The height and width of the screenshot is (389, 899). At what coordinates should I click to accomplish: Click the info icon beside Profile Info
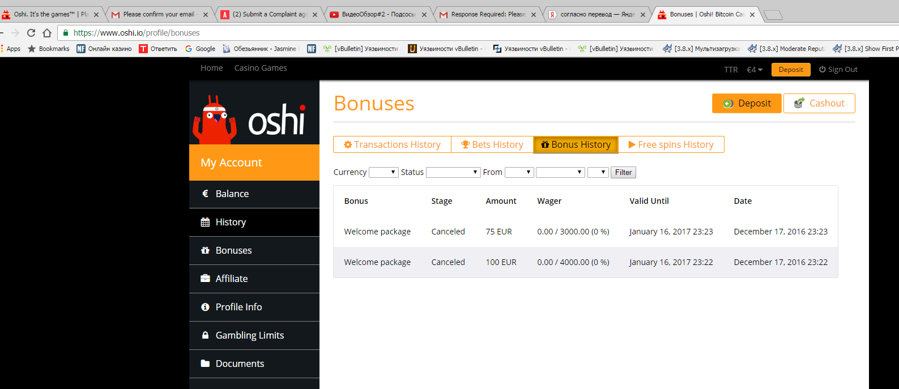205,307
